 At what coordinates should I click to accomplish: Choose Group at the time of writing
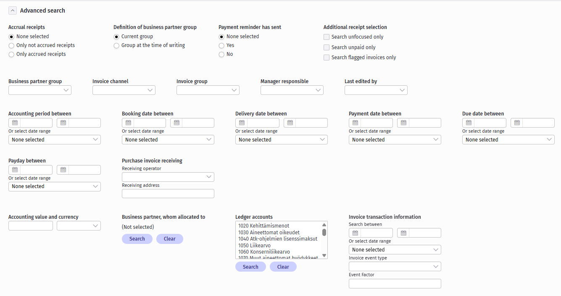point(116,46)
